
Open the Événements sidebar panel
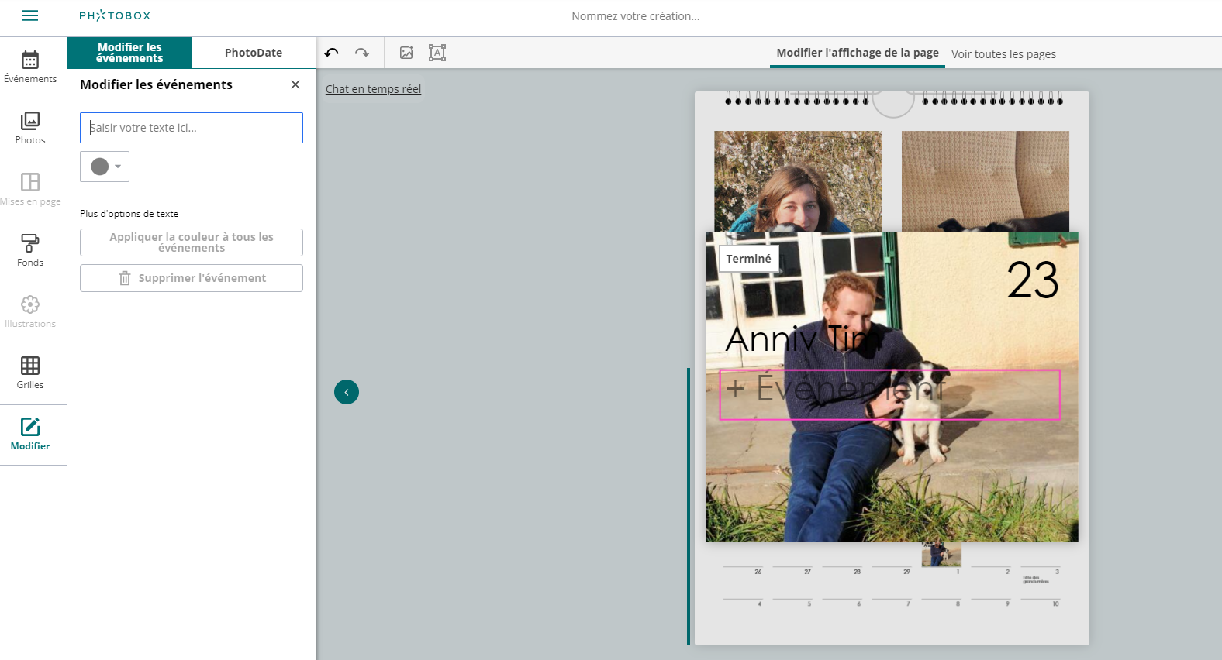pyautogui.click(x=30, y=67)
